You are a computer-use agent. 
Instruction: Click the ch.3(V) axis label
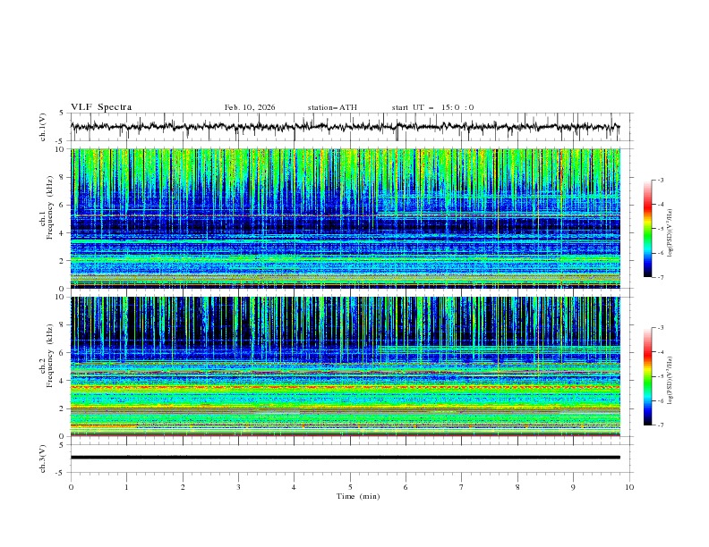click(x=43, y=457)
